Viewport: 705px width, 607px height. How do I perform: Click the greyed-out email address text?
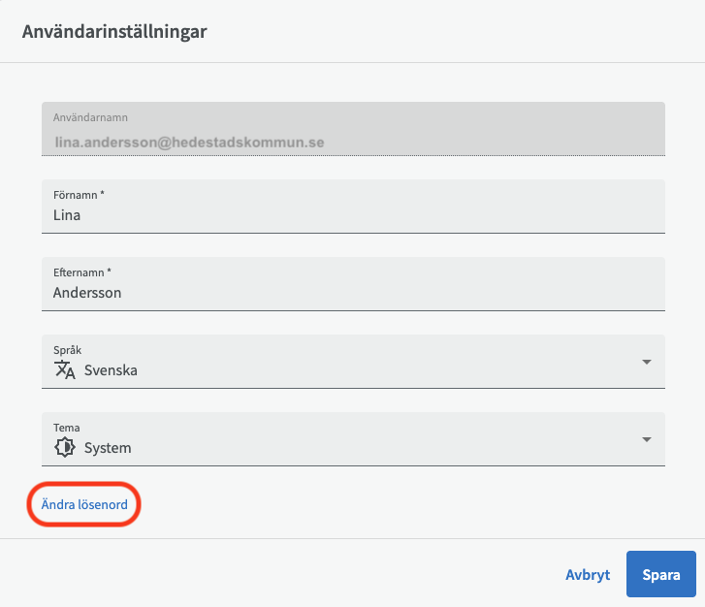point(188,142)
